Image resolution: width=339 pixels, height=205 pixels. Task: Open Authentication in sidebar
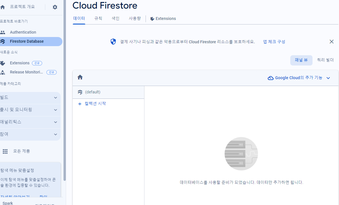(31, 32)
